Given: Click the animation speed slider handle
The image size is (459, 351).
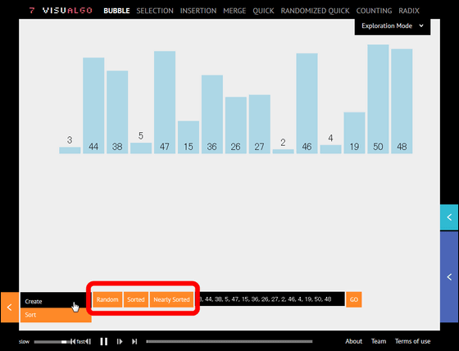Looking at the screenshot, I should click(x=64, y=342).
